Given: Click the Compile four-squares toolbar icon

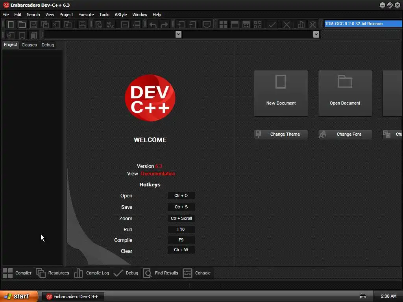Looking at the screenshot, I should (223, 25).
